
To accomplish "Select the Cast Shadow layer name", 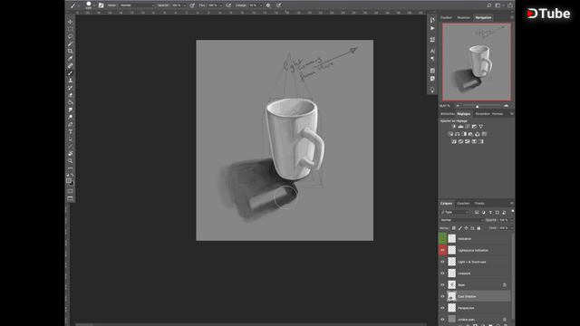I will (467, 296).
